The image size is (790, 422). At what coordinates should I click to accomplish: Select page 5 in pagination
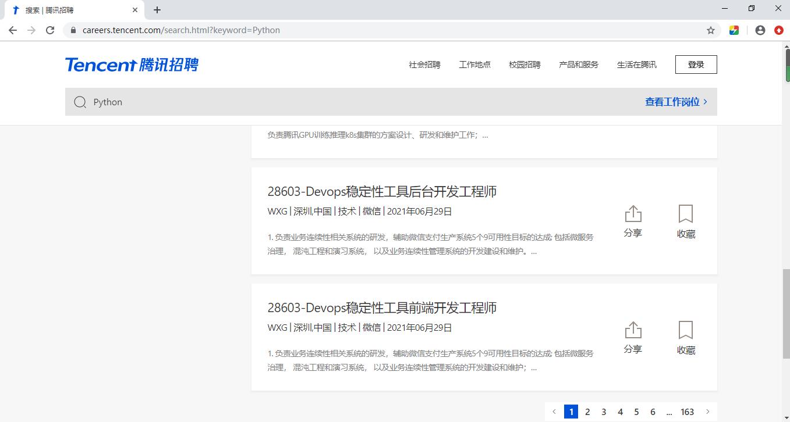[x=636, y=412]
